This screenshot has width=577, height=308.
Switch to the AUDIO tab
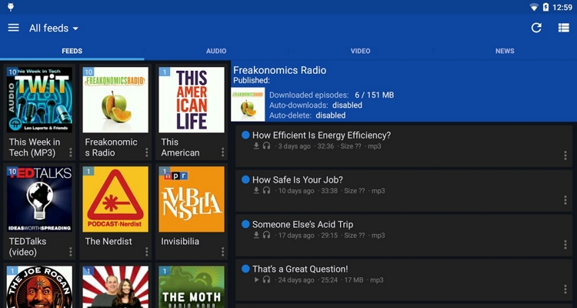point(216,52)
